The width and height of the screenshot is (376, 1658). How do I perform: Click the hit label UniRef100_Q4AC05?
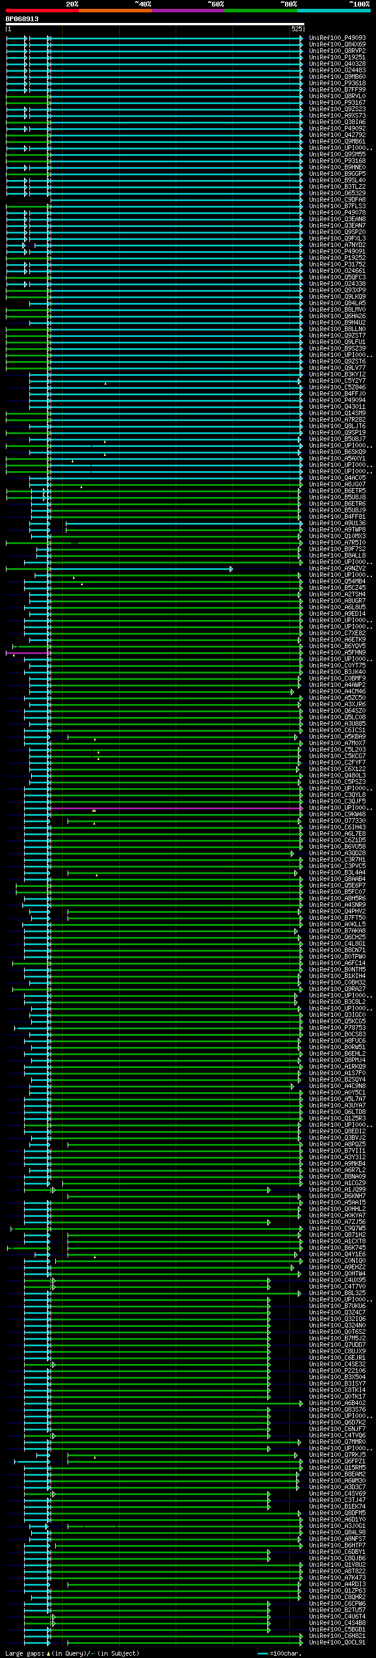point(337,478)
